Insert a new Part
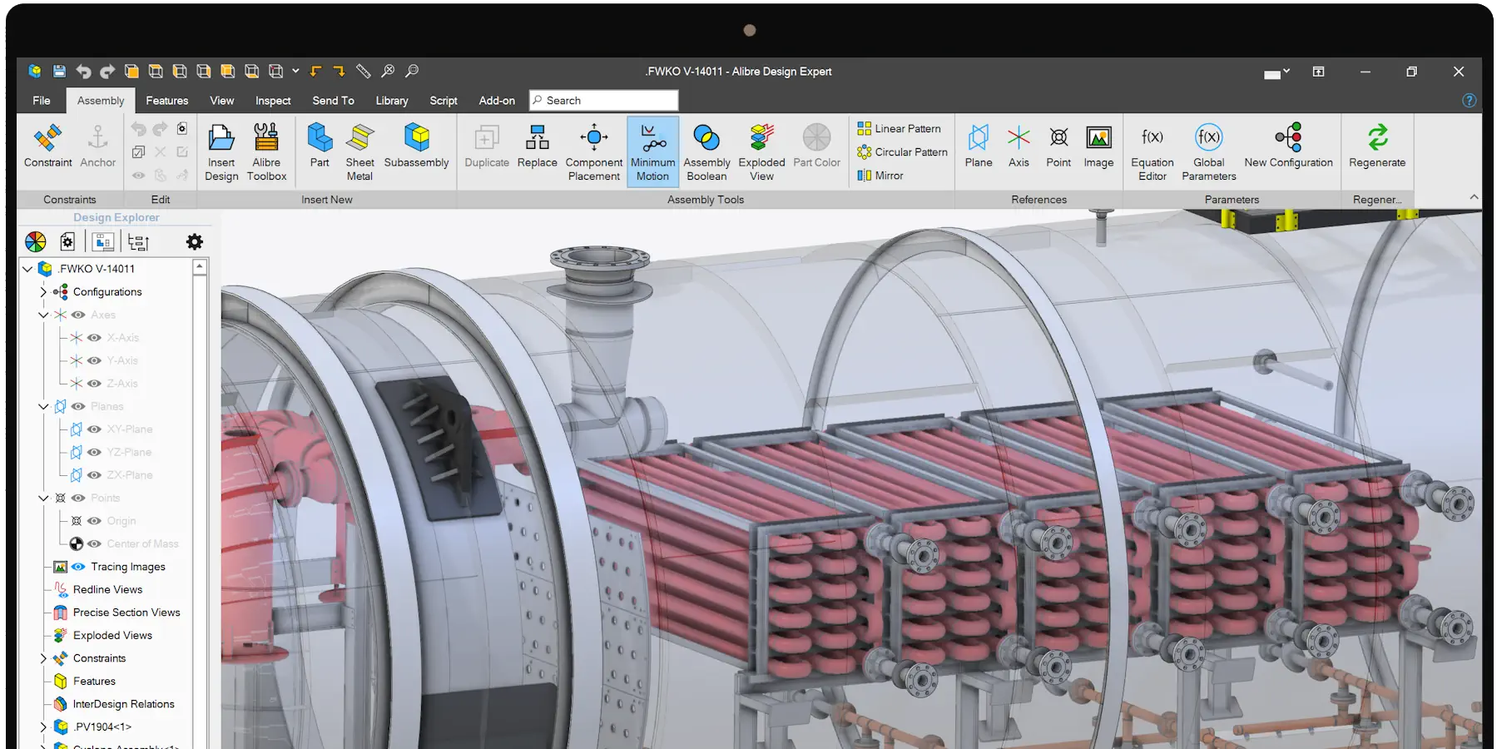 click(320, 146)
